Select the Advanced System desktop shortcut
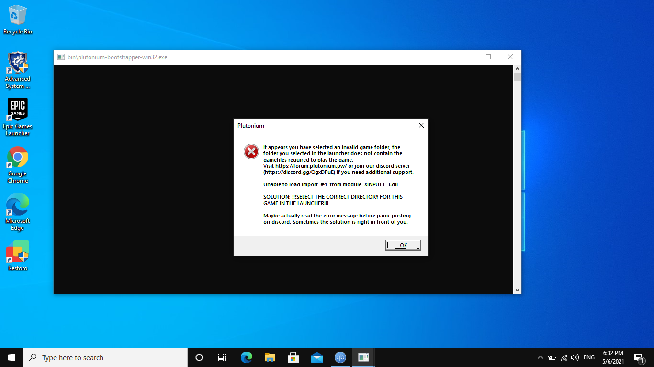Screen dimensions: 654x367 pos(18,70)
